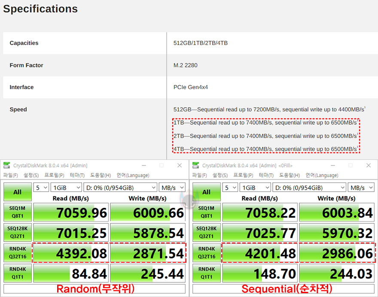Open 파일(F) menu in right 0Fill window
This screenshot has height=297, width=378.
[x=199, y=175]
